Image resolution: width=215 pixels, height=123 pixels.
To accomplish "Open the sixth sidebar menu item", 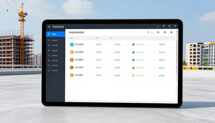I will (x=53, y=60).
